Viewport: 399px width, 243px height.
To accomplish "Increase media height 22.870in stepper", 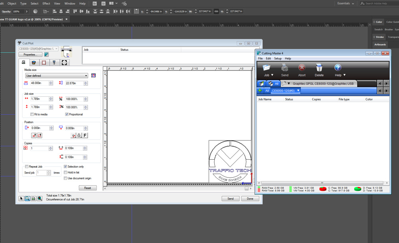I will 85,82.
